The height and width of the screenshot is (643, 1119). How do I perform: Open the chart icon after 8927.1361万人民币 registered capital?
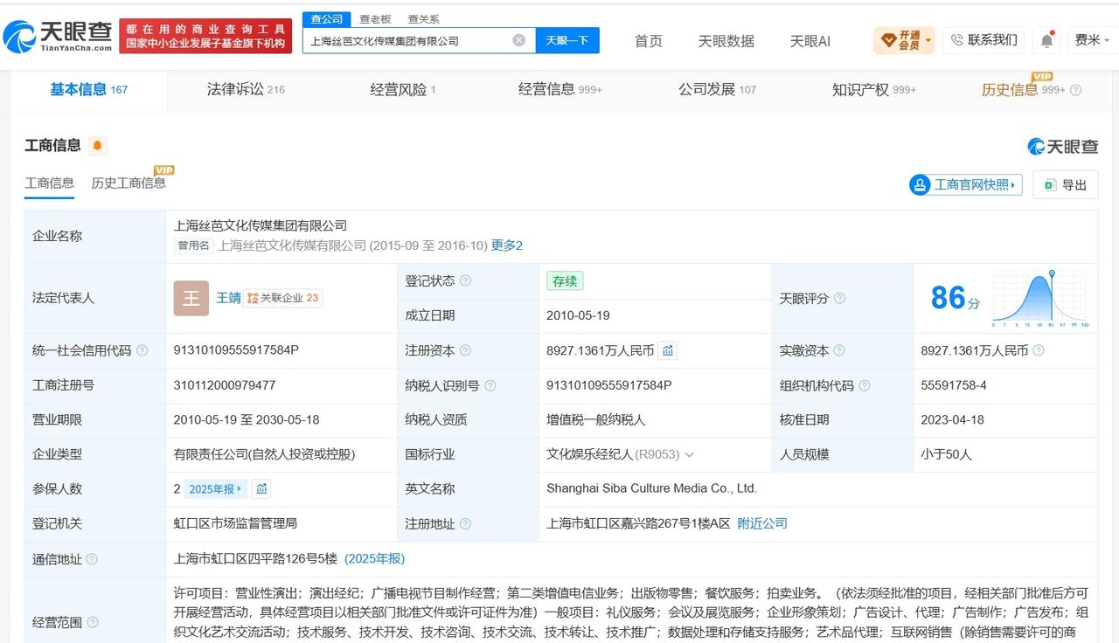click(668, 350)
